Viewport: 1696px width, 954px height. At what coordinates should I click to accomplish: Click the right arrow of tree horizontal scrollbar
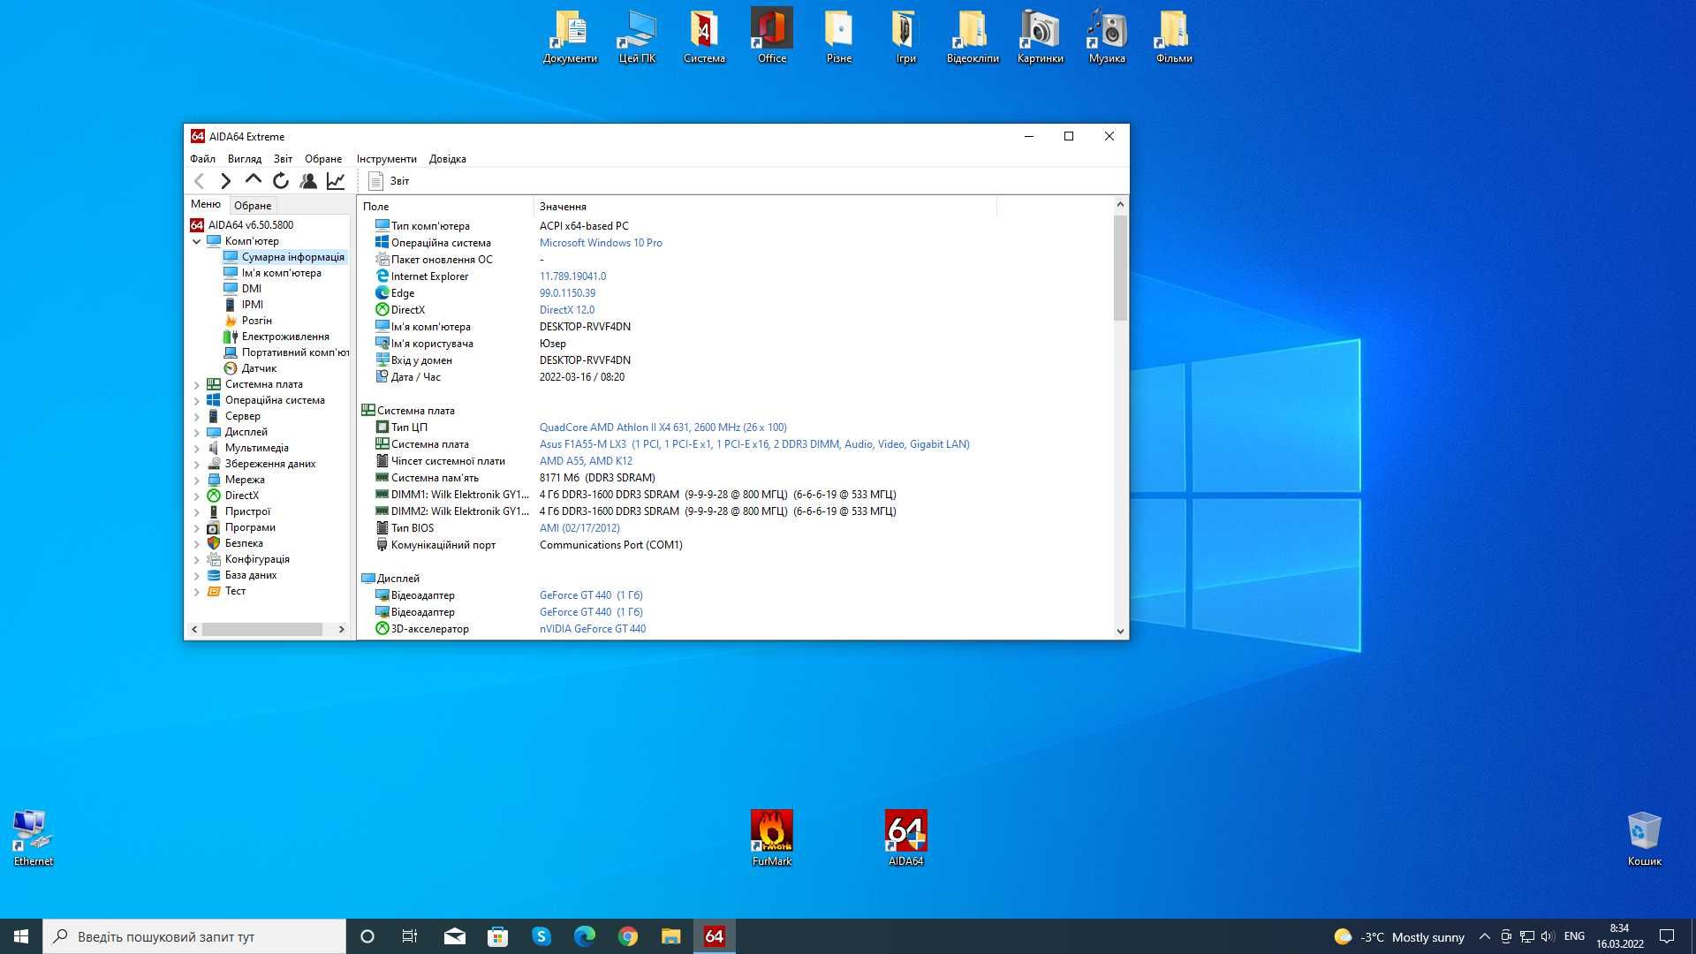342,630
